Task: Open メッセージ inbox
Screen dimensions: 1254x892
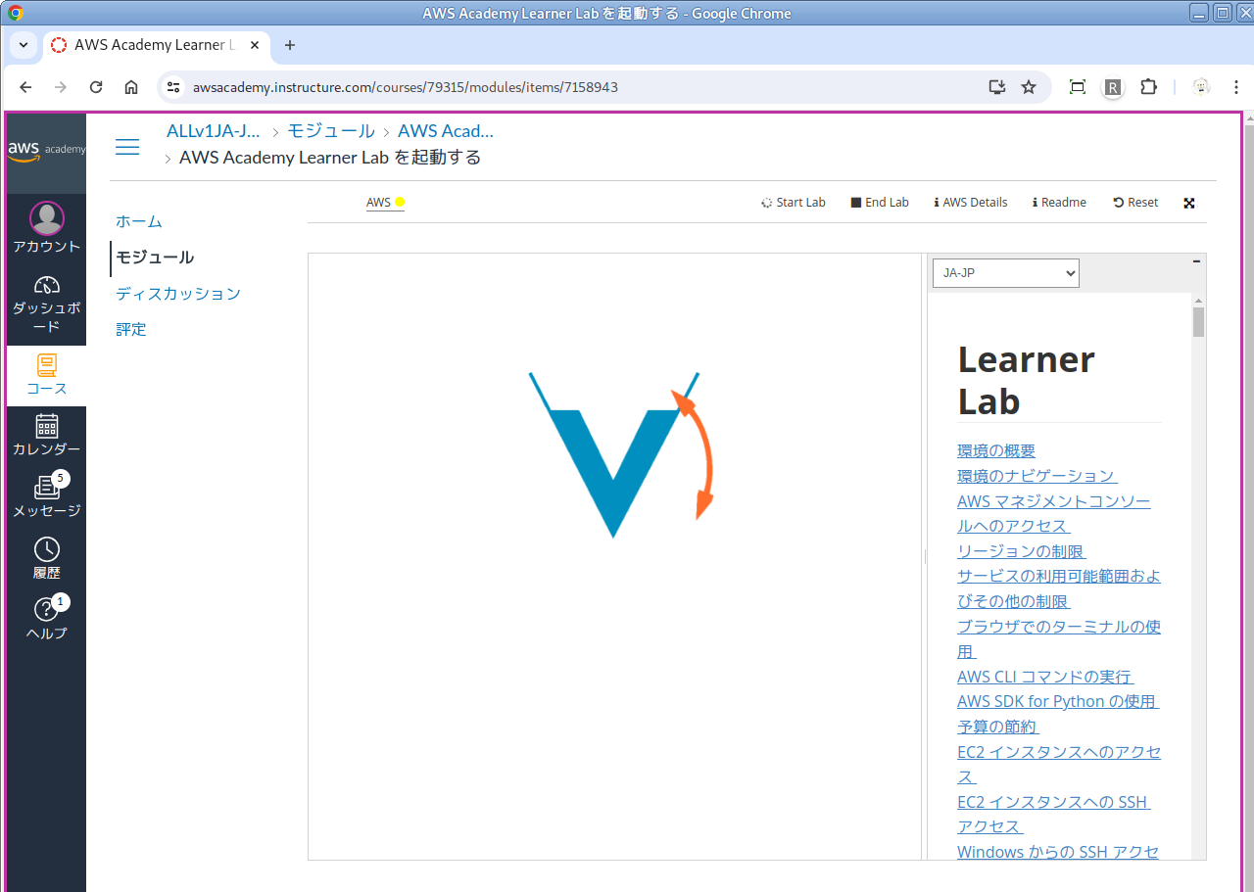Action: 46,497
